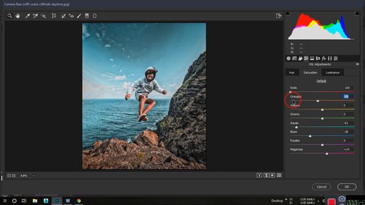Viewport: 365px width, 205px height.
Task: Click the zoom in plus button
Action: 14,175
